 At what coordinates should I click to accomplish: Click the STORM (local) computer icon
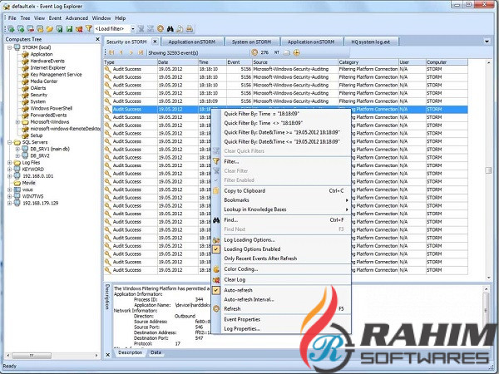pos(17,47)
